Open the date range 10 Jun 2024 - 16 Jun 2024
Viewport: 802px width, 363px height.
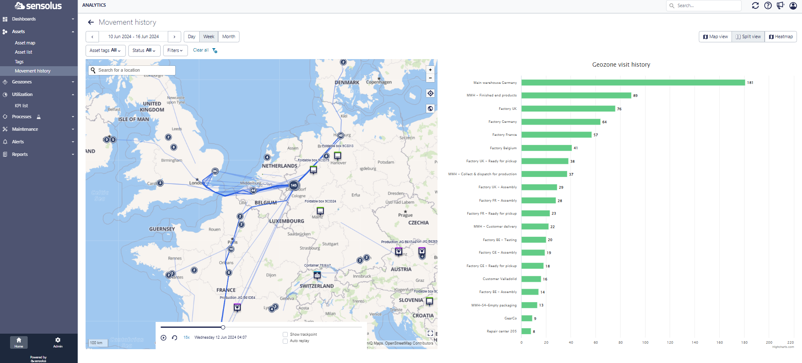pos(133,37)
